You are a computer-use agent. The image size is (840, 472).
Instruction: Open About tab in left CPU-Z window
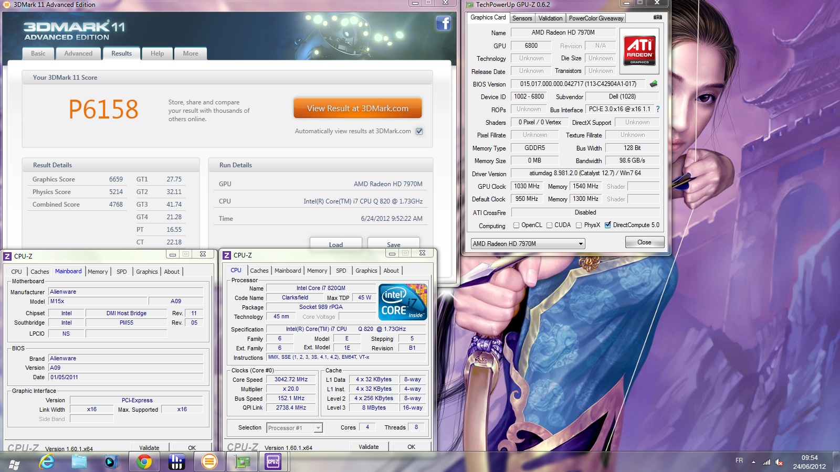(172, 272)
